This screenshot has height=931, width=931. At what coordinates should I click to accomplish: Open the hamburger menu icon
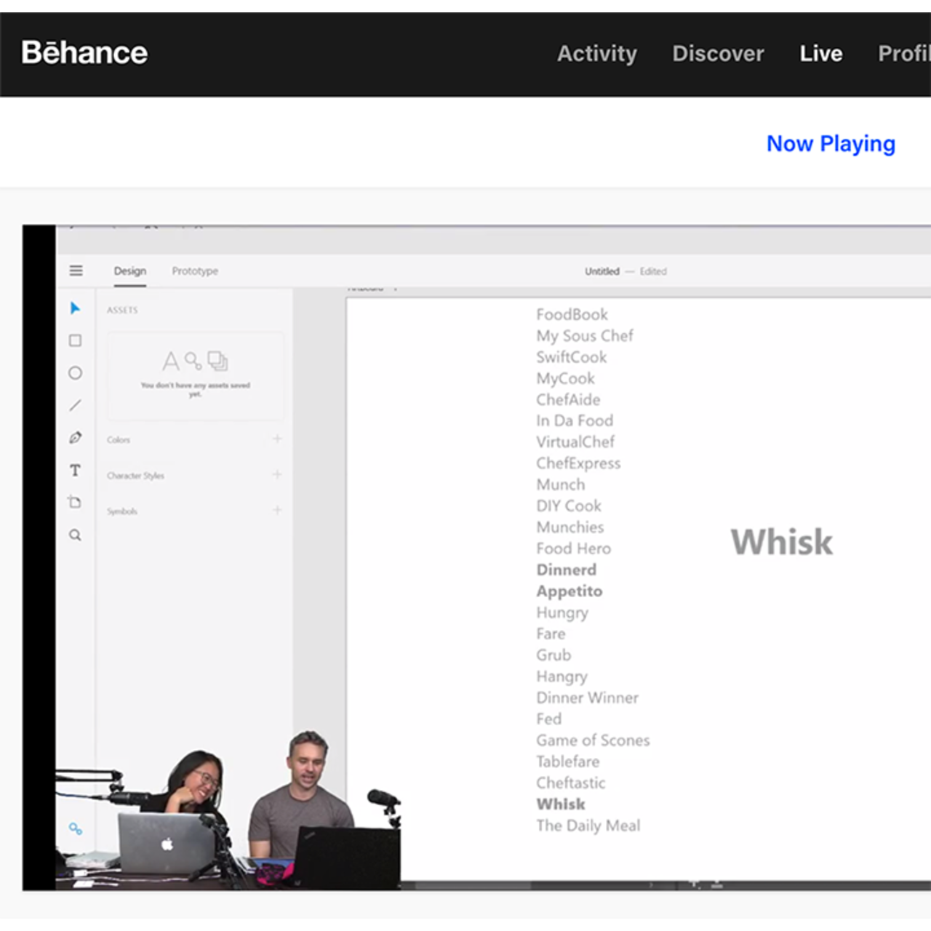point(76,271)
